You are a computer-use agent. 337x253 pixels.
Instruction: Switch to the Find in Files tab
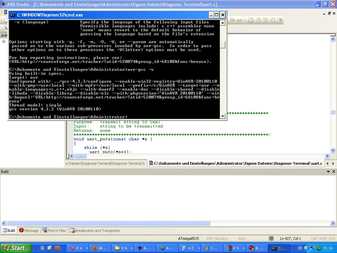tap(54, 230)
